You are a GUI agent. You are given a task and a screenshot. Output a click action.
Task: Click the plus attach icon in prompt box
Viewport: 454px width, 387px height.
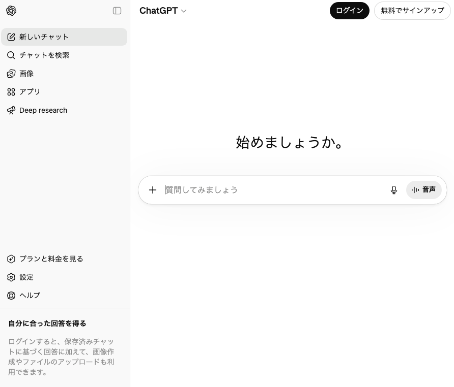click(x=153, y=190)
